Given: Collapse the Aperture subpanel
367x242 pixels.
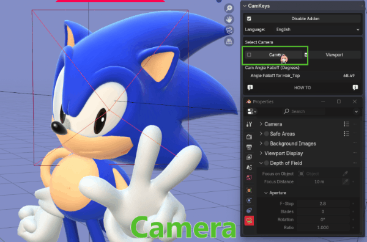Looking at the screenshot, I should click(x=266, y=193).
